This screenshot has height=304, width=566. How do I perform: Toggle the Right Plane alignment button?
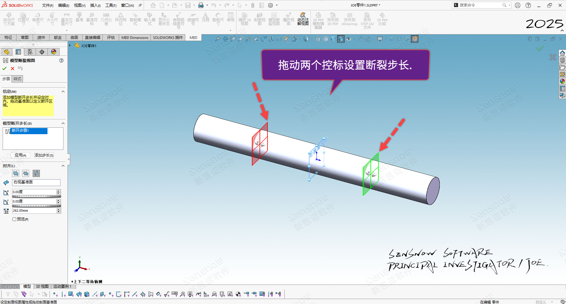point(36,173)
